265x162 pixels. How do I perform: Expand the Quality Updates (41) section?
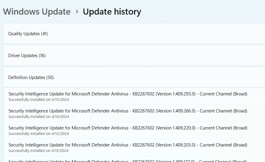tap(134, 33)
